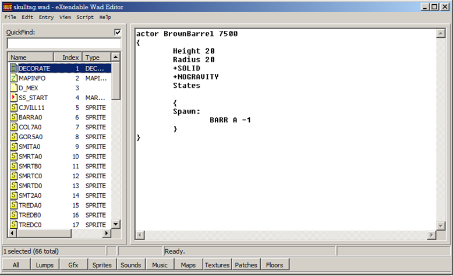Switch to the Sprites filter tab

(x=102, y=265)
